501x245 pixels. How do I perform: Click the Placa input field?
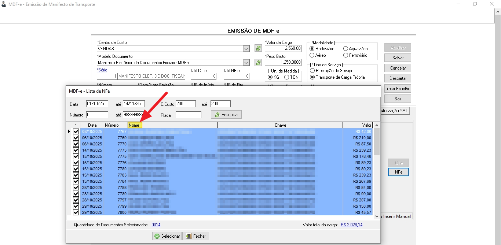click(x=189, y=115)
